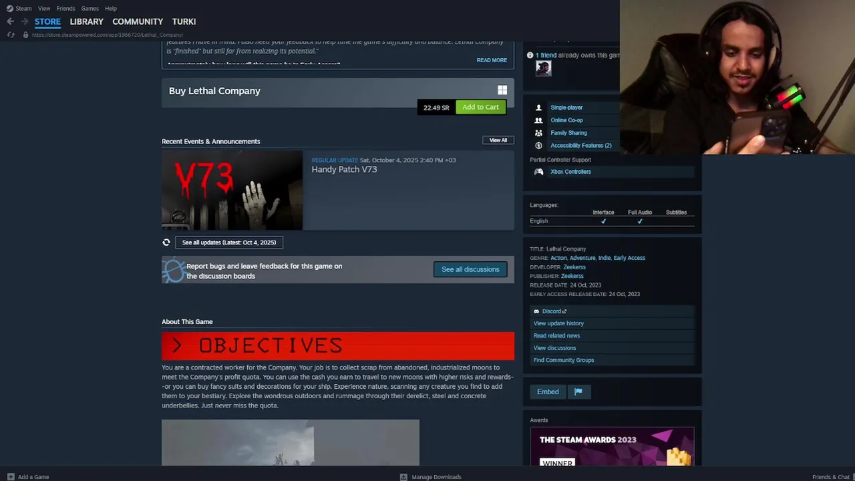This screenshot has height=481, width=855.
Task: Click the Early Access genre link
Action: 629,258
